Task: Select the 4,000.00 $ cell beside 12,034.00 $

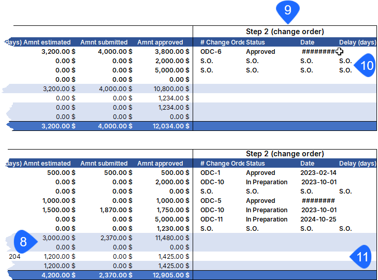Action: tap(115, 126)
